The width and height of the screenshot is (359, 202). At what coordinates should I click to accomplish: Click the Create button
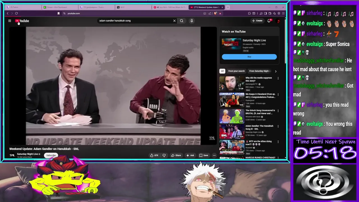pos(257,21)
